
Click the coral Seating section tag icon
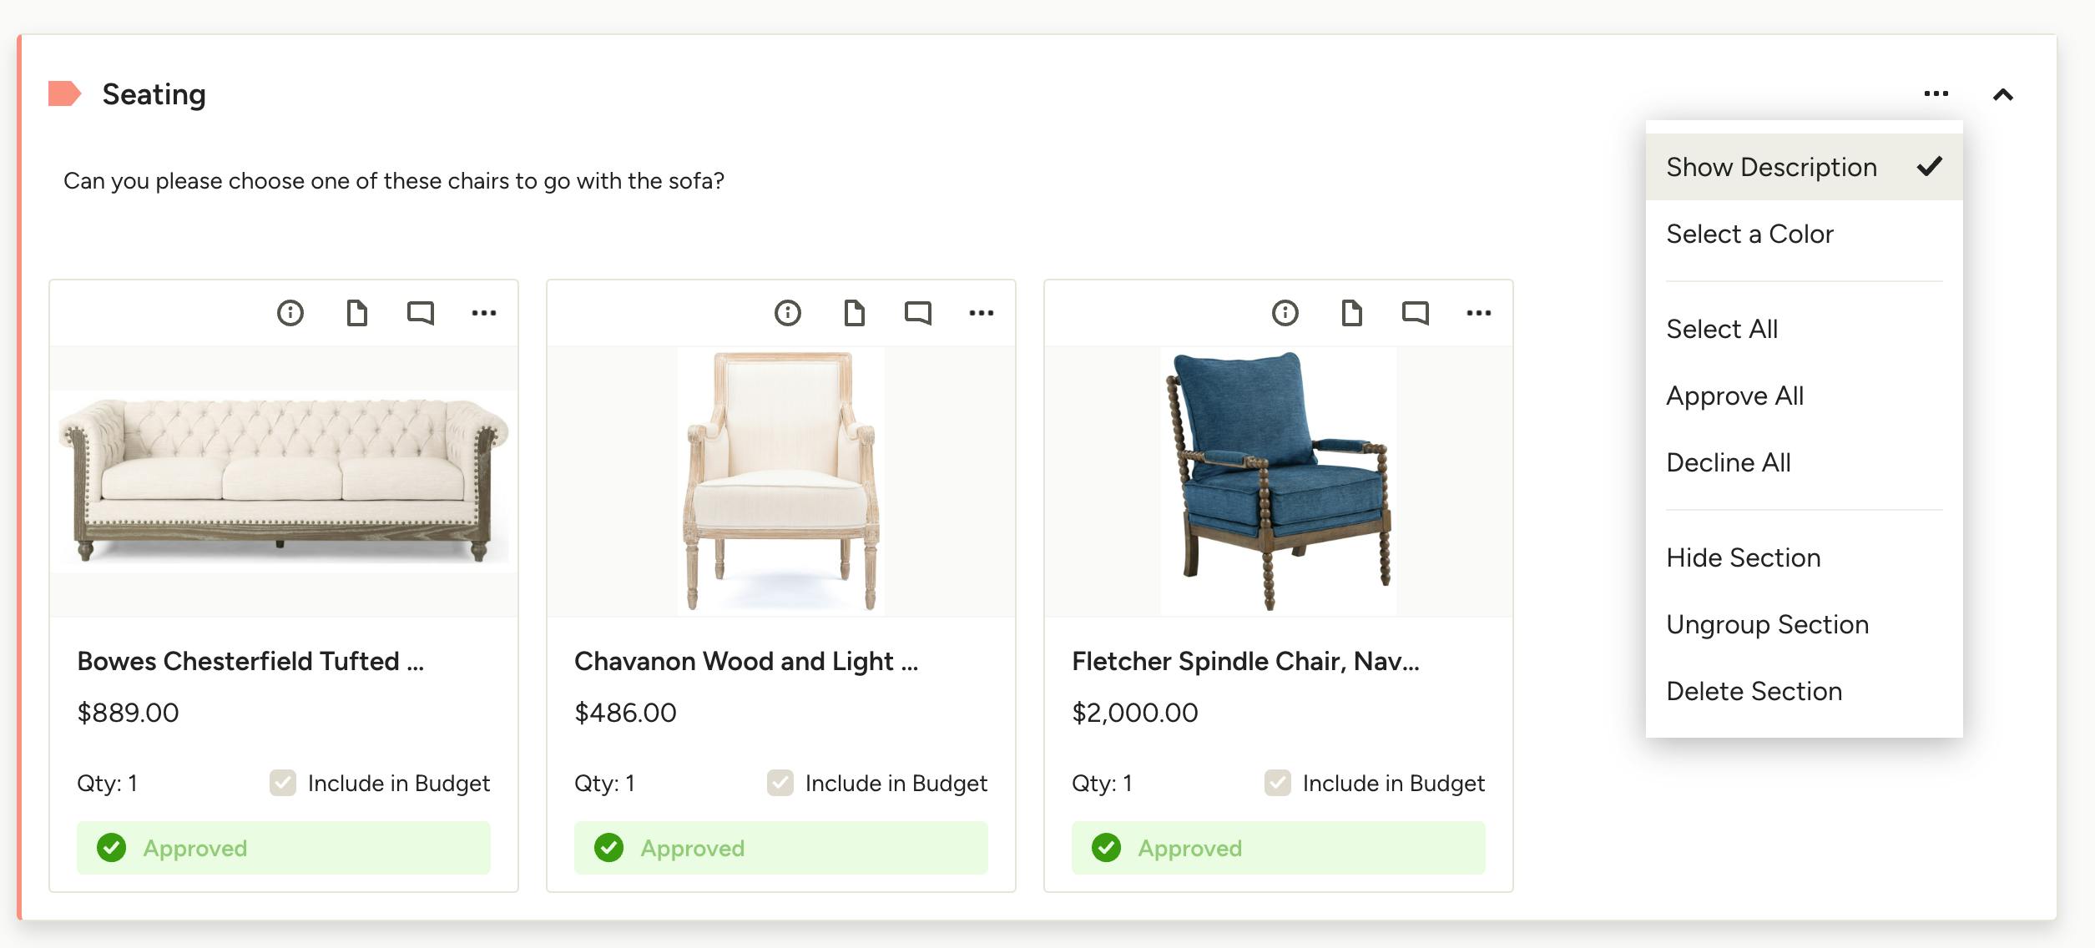click(x=64, y=94)
